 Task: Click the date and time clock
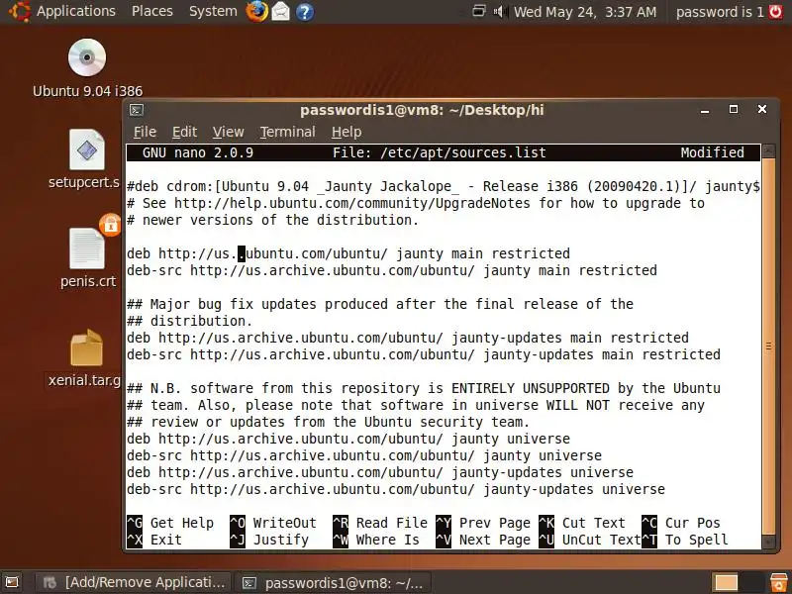(x=585, y=12)
